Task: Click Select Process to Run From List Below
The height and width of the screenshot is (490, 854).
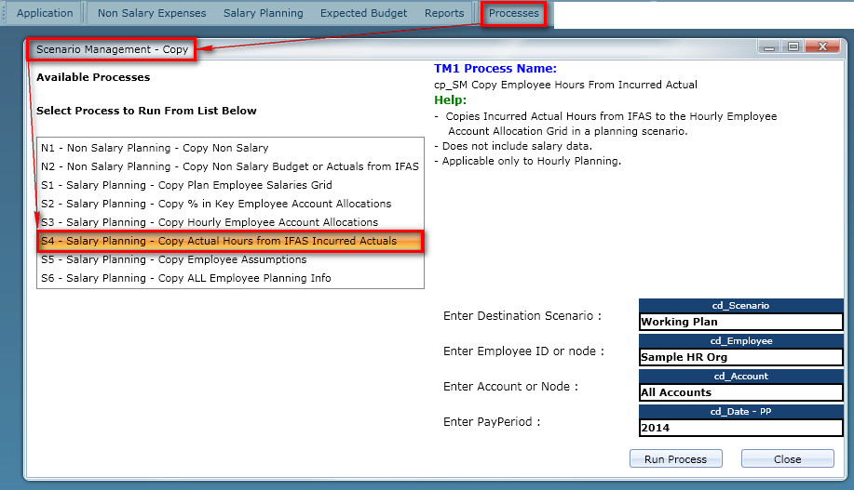Action: [x=146, y=111]
